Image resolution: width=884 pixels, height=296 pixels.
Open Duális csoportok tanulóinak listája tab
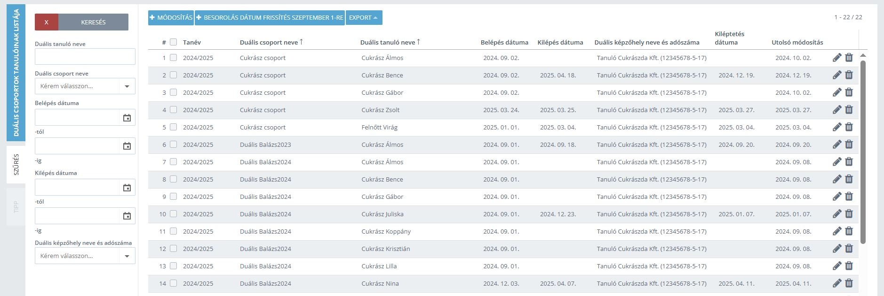point(16,73)
